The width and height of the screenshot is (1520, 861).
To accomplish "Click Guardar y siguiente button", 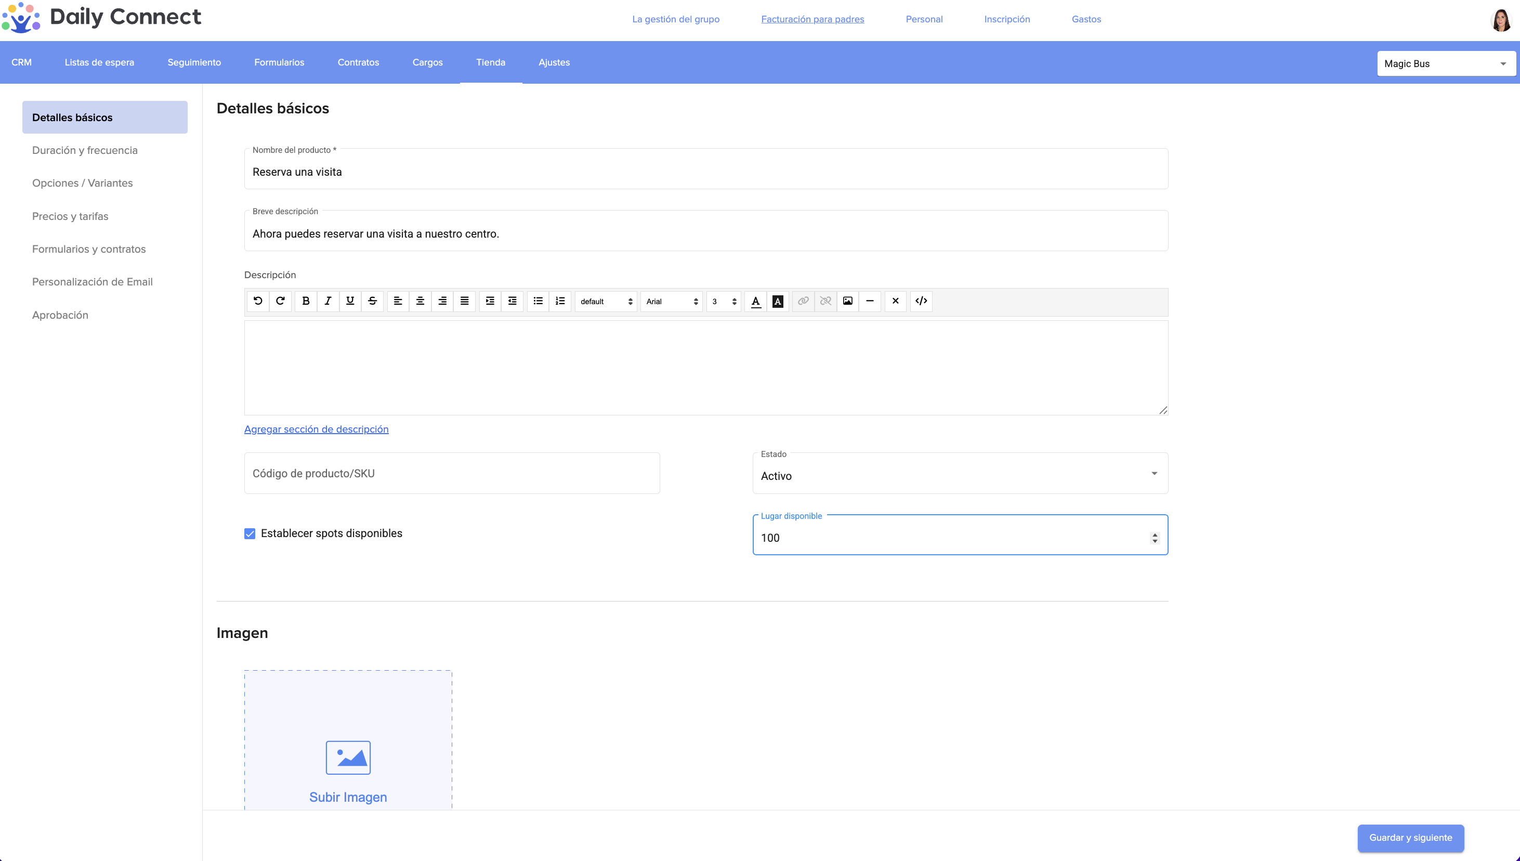I will 1410,838.
